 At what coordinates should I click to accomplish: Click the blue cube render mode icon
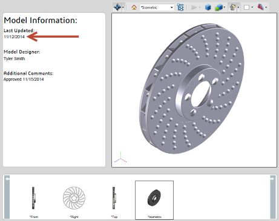coord(208,7)
